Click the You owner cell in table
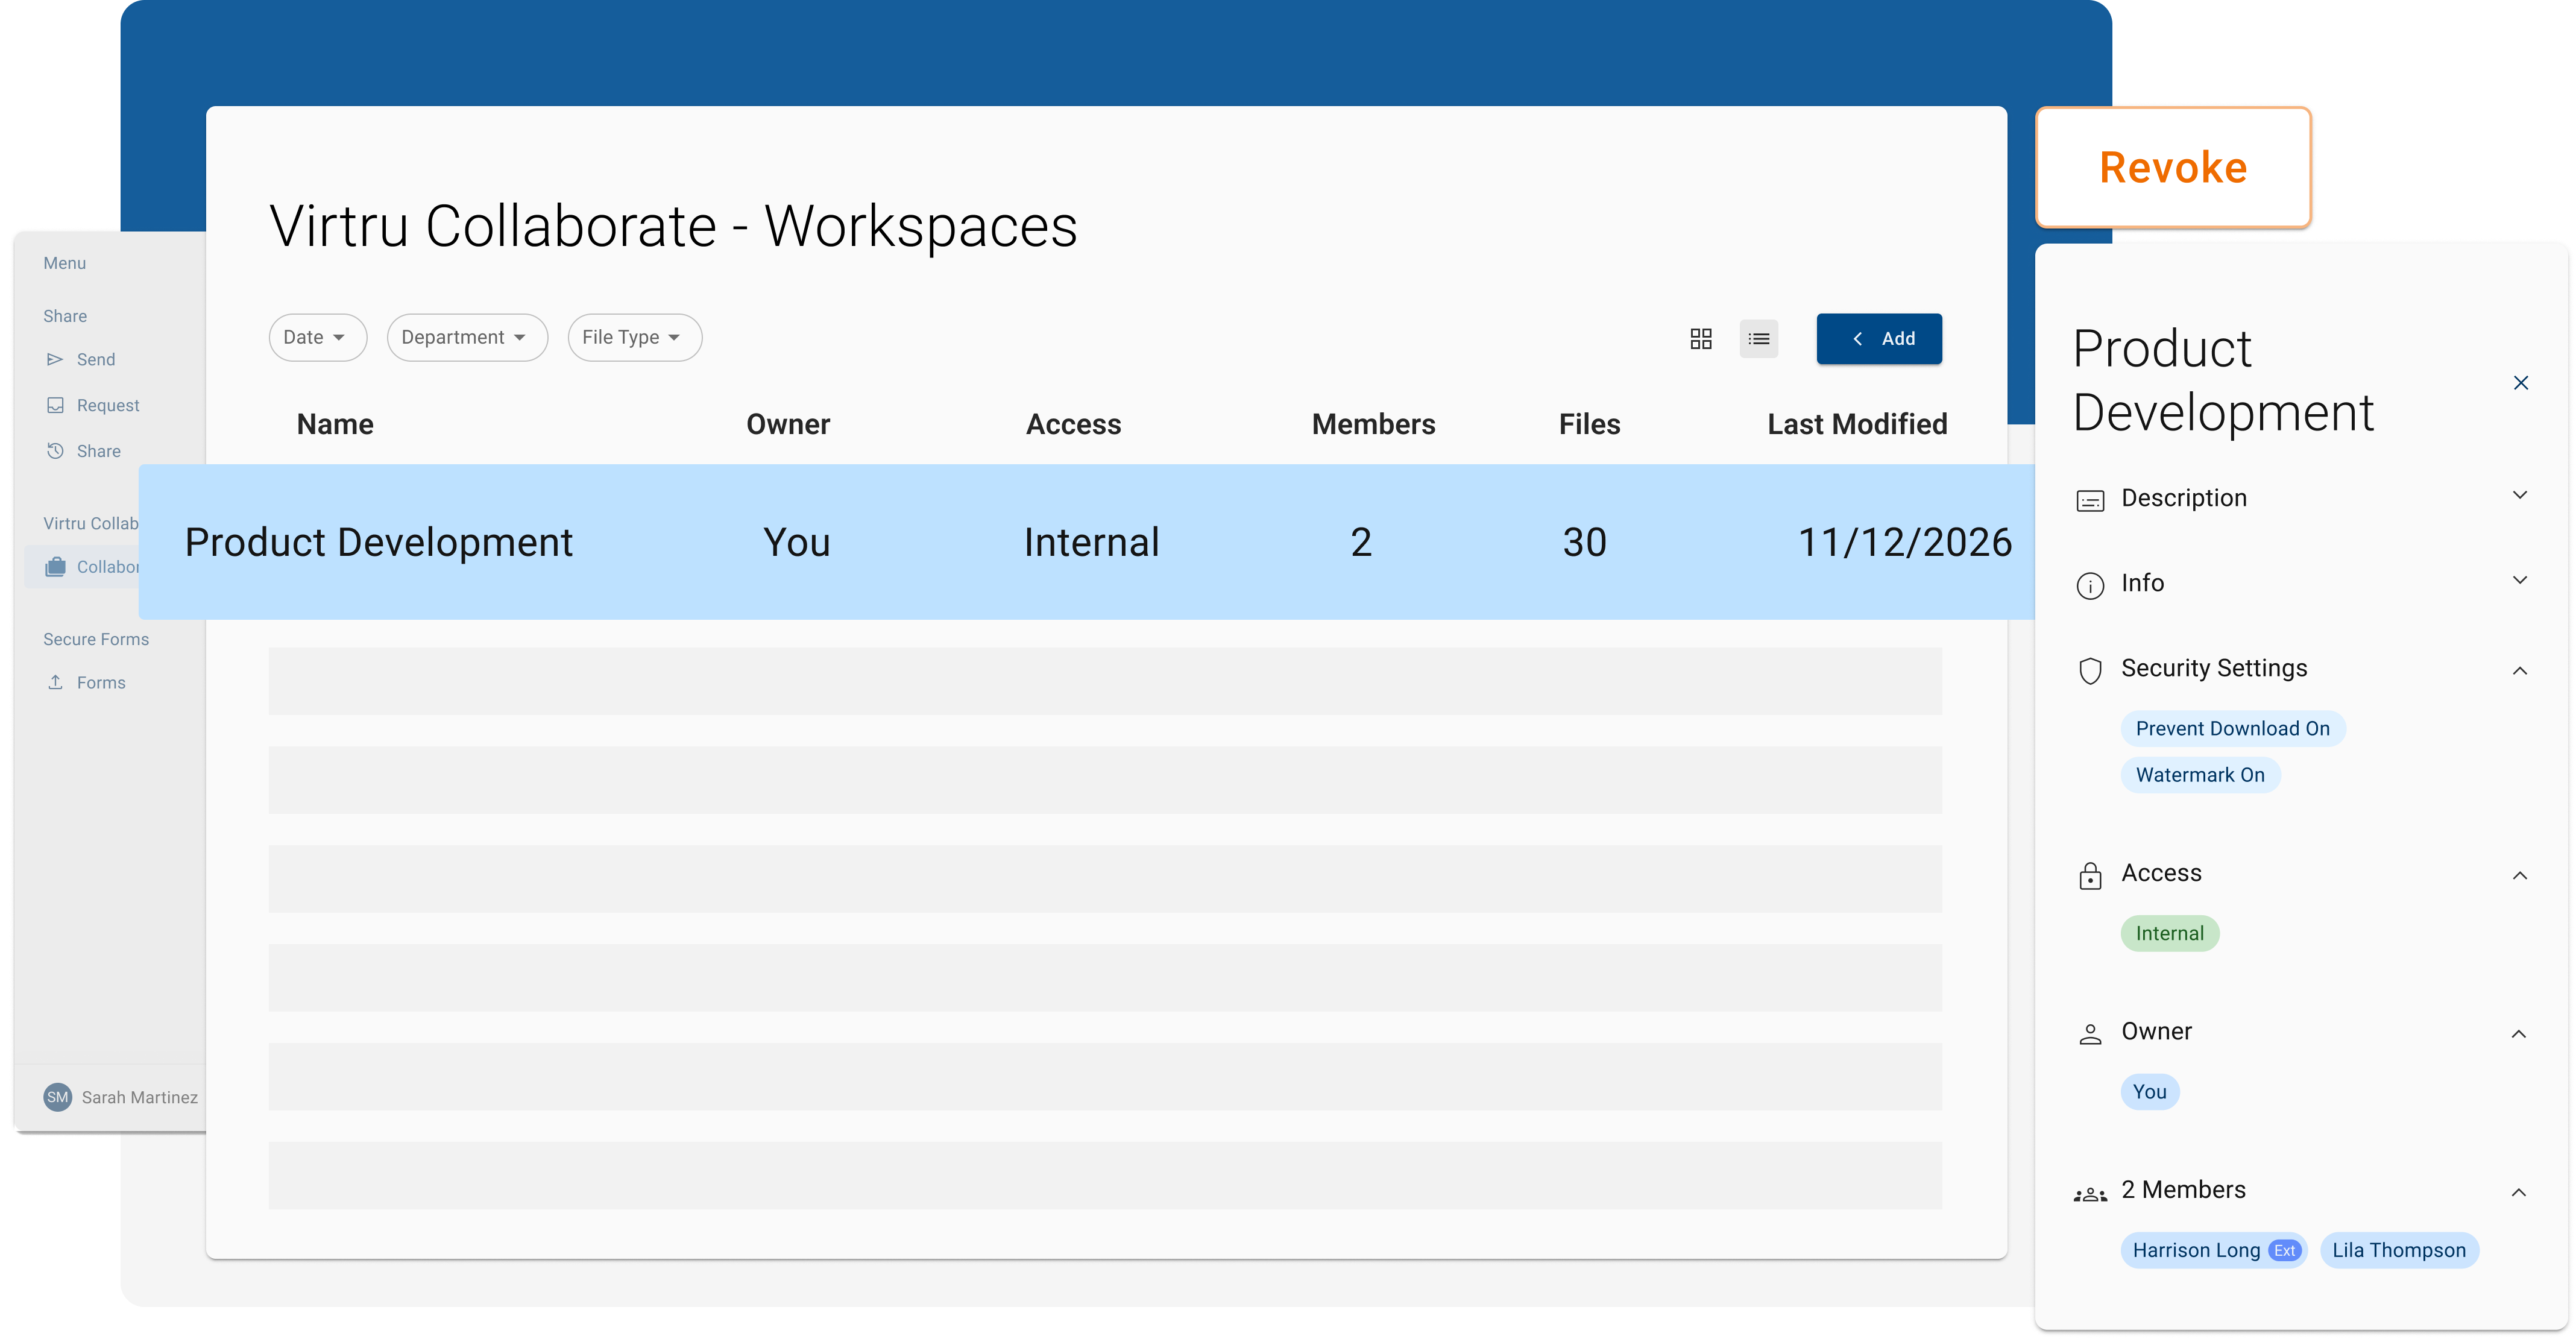2576x1339 pixels. point(796,542)
